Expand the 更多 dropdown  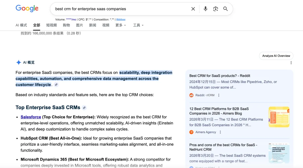click(x=121, y=25)
